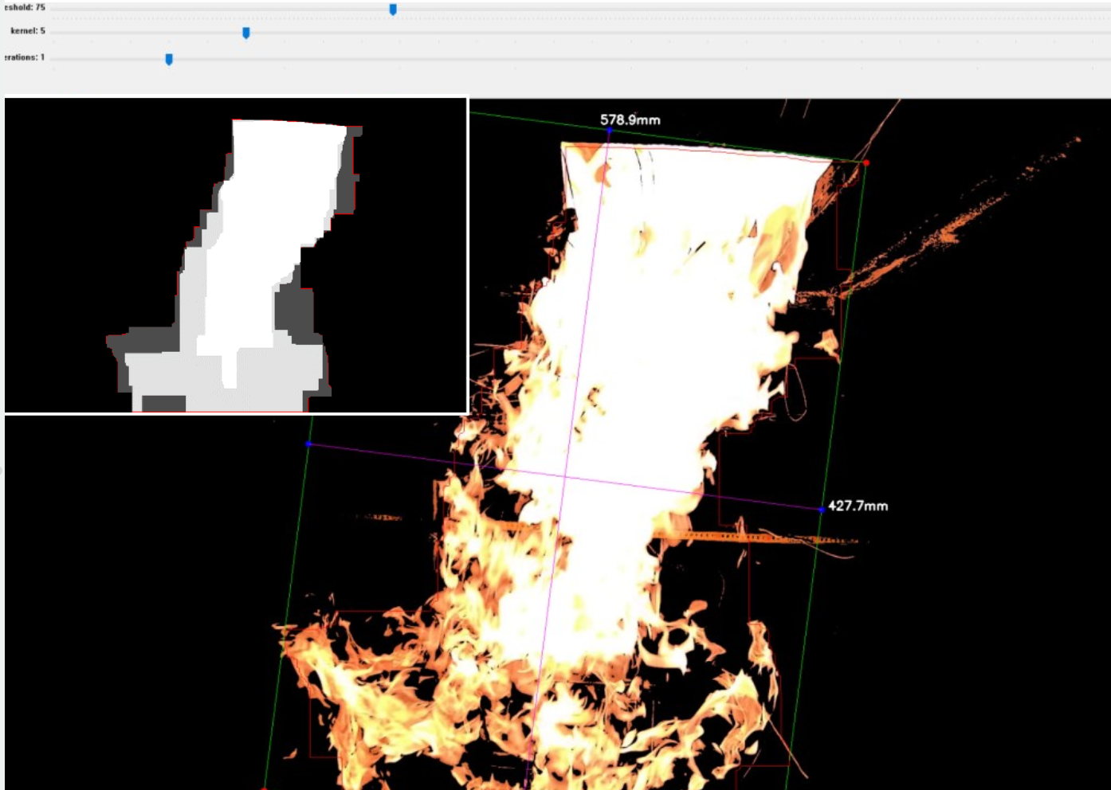Select the blue endpoint beside the 427.7mm label

[x=822, y=509]
